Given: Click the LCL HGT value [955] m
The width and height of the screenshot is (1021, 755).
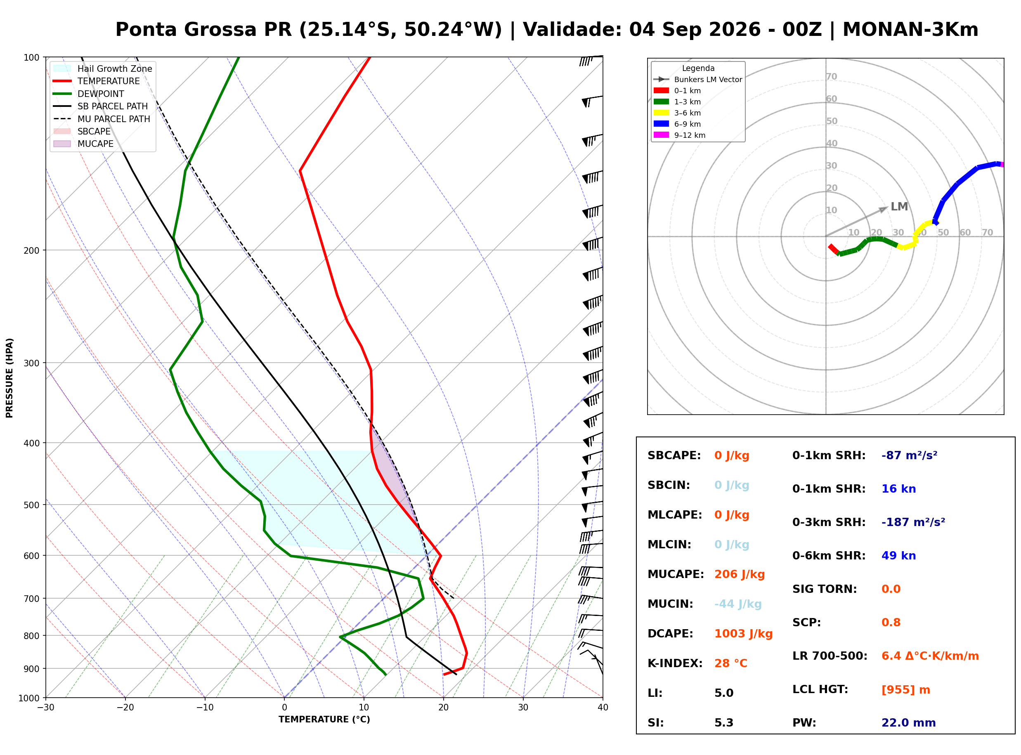Looking at the screenshot, I should pyautogui.click(x=906, y=690).
